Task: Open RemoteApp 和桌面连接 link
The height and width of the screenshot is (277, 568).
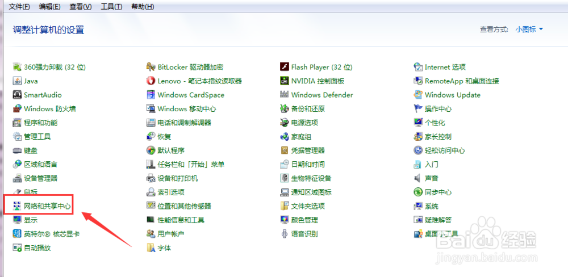Action: click(462, 81)
